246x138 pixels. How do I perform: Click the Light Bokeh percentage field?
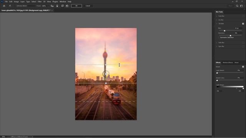tap(240, 71)
